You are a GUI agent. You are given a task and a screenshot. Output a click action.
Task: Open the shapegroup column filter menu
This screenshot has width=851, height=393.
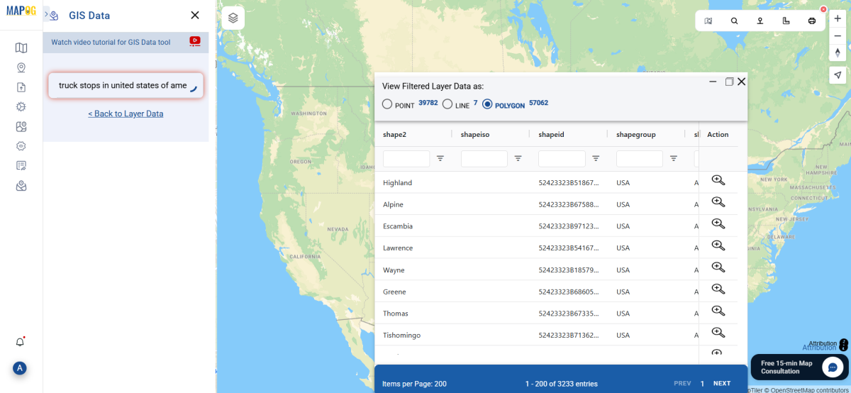tap(674, 158)
